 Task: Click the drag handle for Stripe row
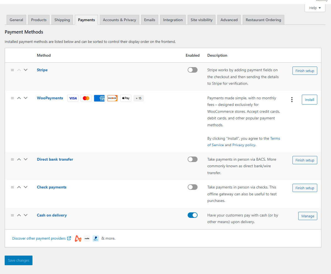click(12, 70)
